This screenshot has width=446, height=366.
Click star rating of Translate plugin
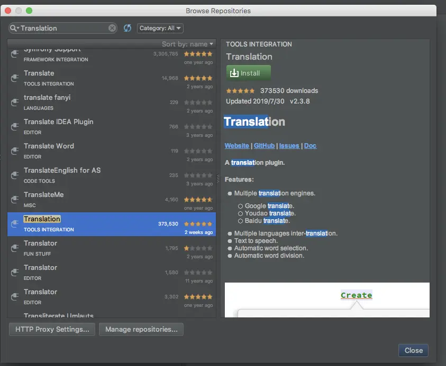tap(198, 78)
